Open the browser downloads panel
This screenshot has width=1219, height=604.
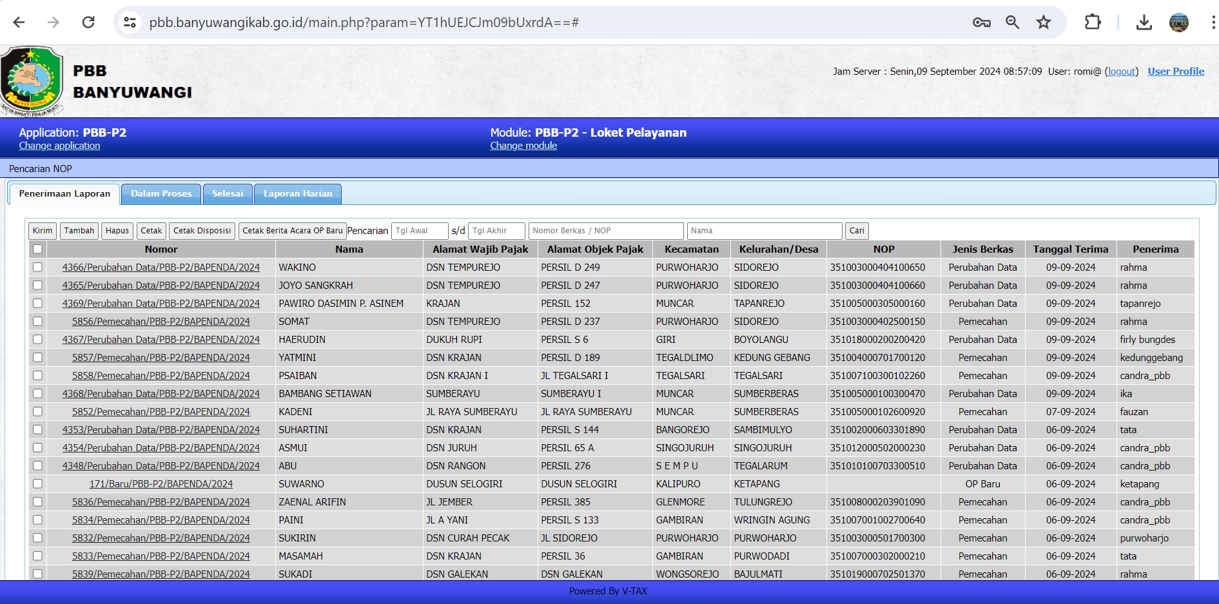coord(1144,23)
